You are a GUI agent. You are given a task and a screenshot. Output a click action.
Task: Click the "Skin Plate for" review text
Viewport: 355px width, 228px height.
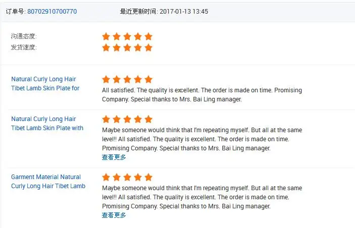[x=201, y=95]
